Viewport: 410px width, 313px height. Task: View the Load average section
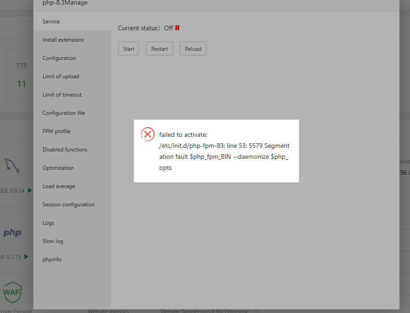coord(72,186)
